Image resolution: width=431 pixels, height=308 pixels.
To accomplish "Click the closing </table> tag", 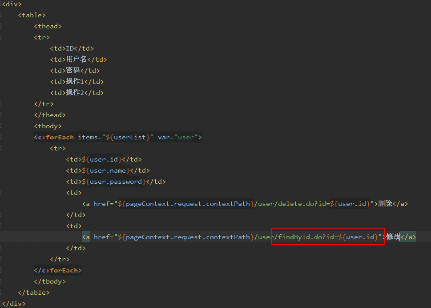I will (34, 292).
